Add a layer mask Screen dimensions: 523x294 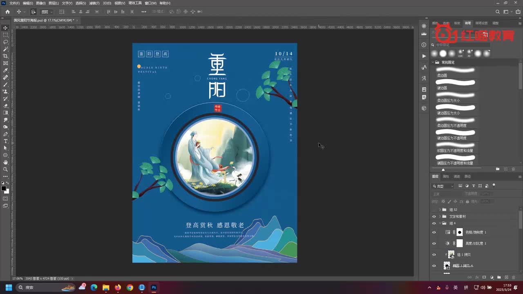[x=484, y=277]
